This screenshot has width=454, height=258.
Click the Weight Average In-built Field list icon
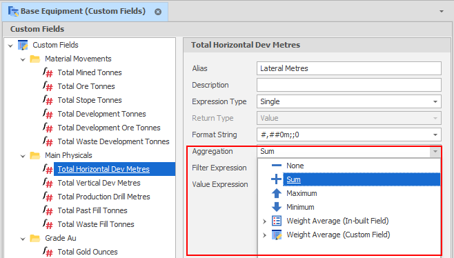(x=277, y=221)
